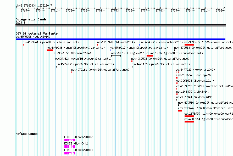Select nsv4075161 gnomAD variant label

[x=100, y=70]
